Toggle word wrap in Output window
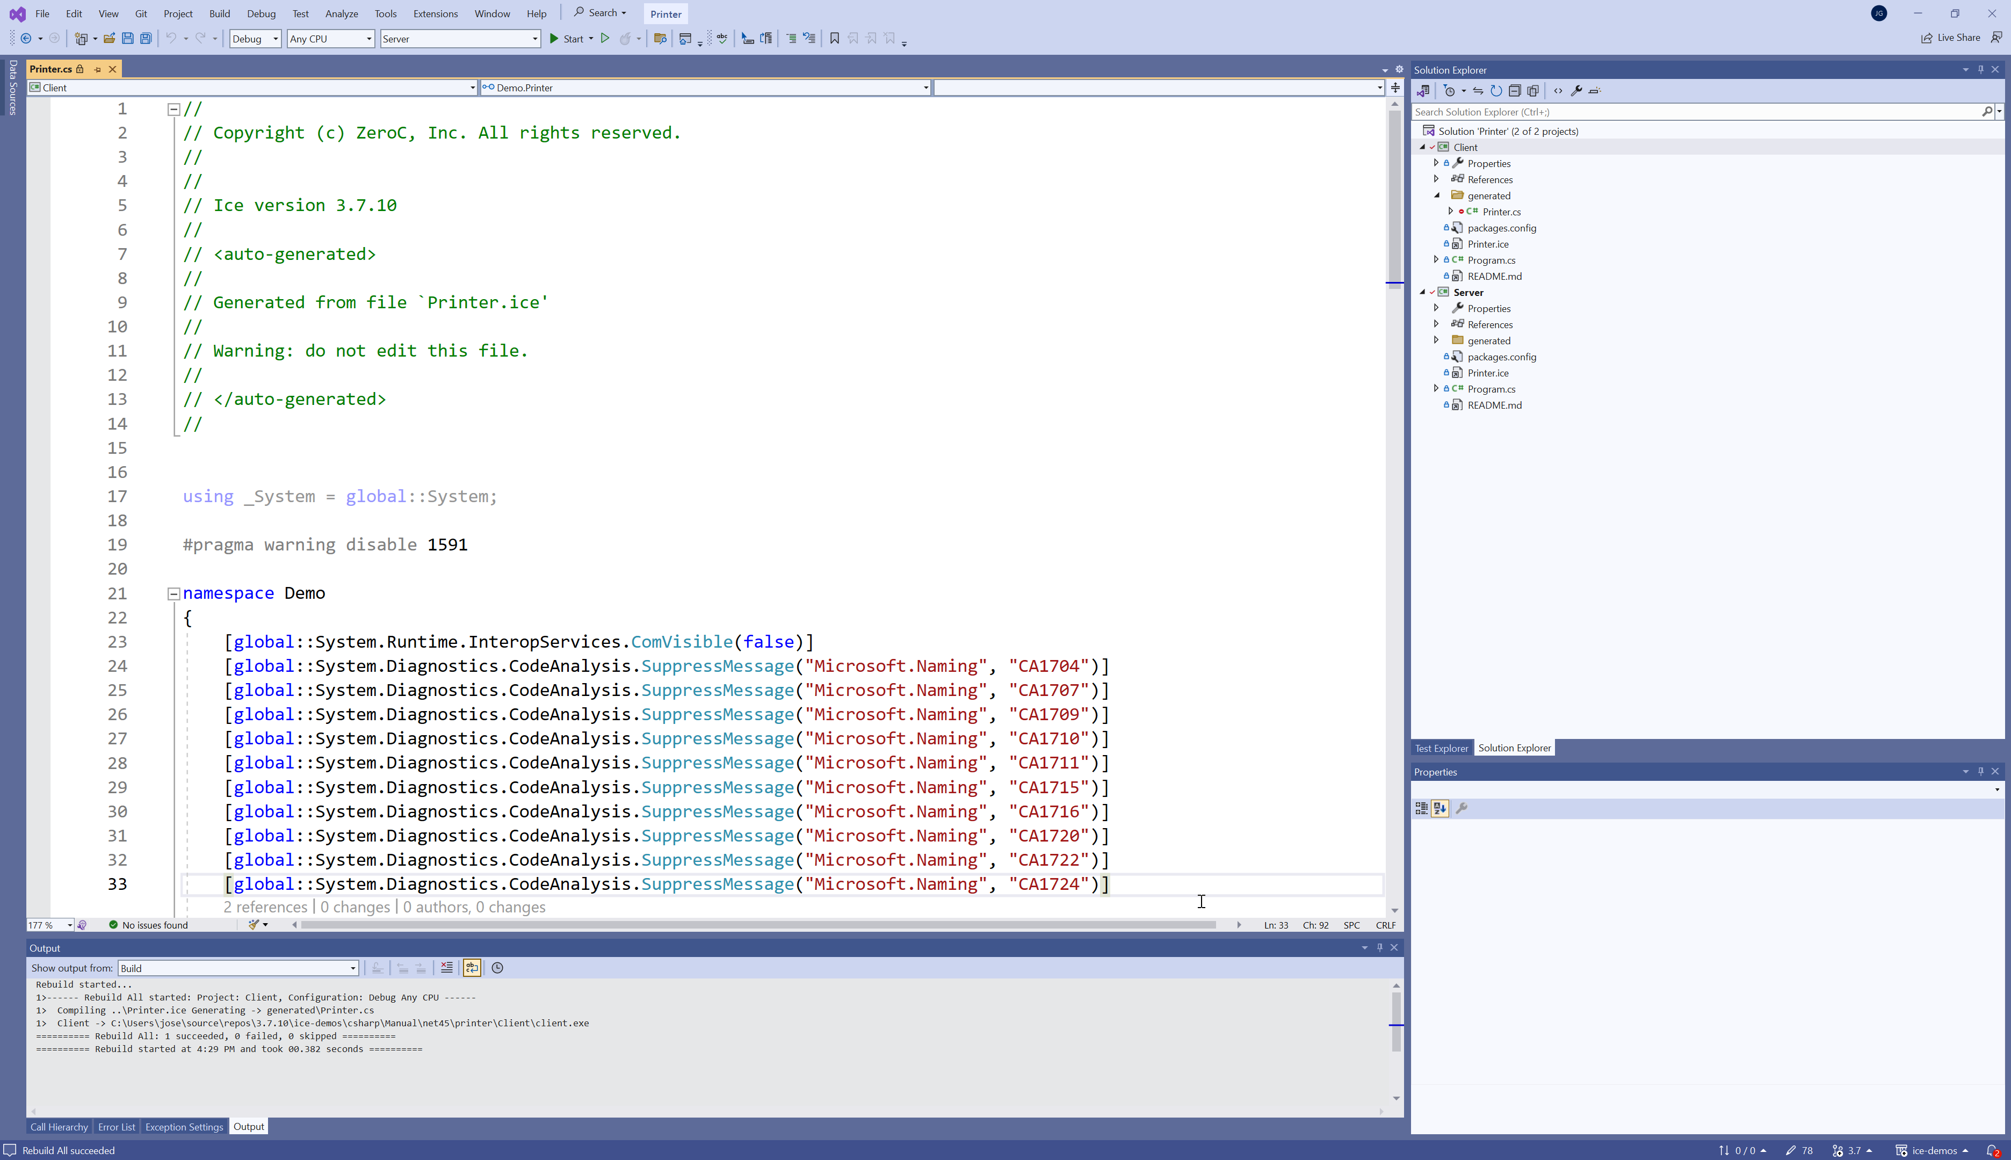The width and height of the screenshot is (2011, 1160). (x=472, y=968)
